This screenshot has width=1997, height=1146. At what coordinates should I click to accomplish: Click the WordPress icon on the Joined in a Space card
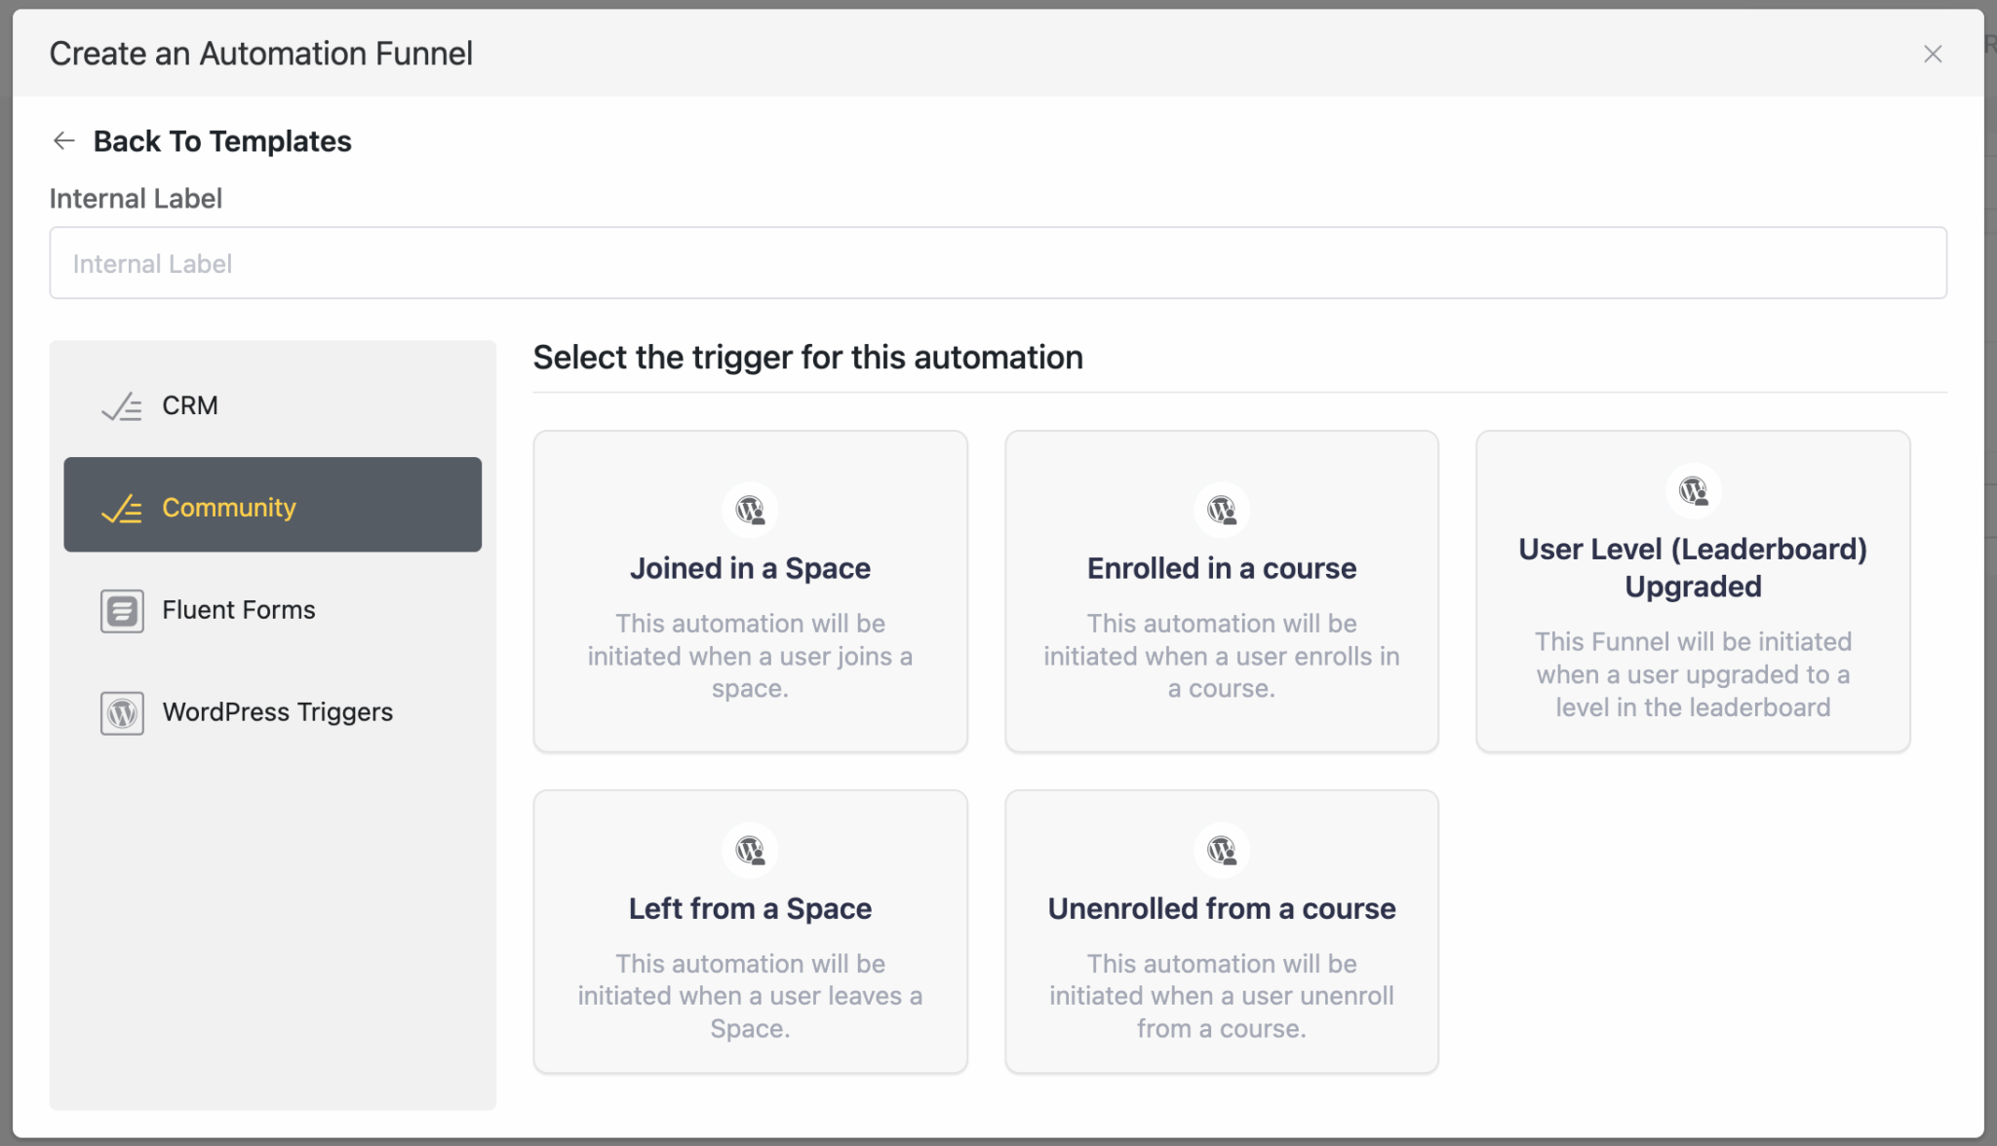click(x=749, y=509)
